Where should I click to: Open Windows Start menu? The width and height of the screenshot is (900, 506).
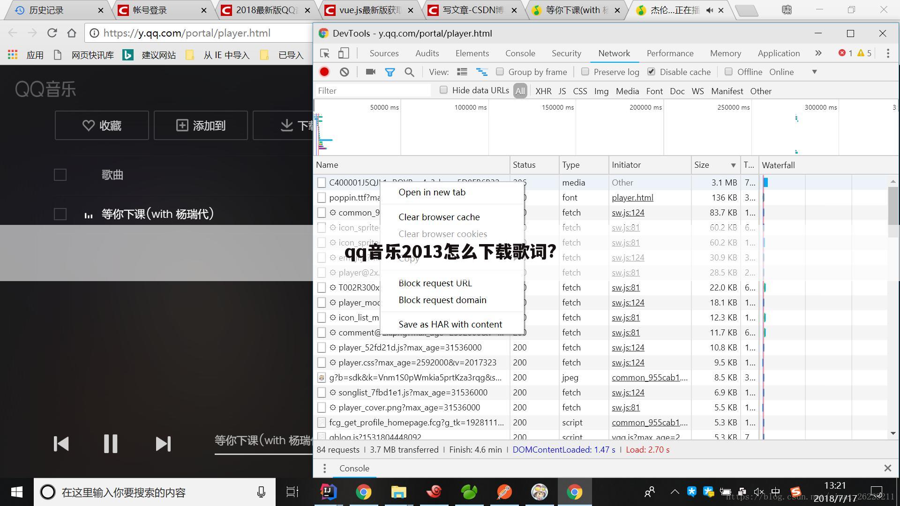pos(17,492)
